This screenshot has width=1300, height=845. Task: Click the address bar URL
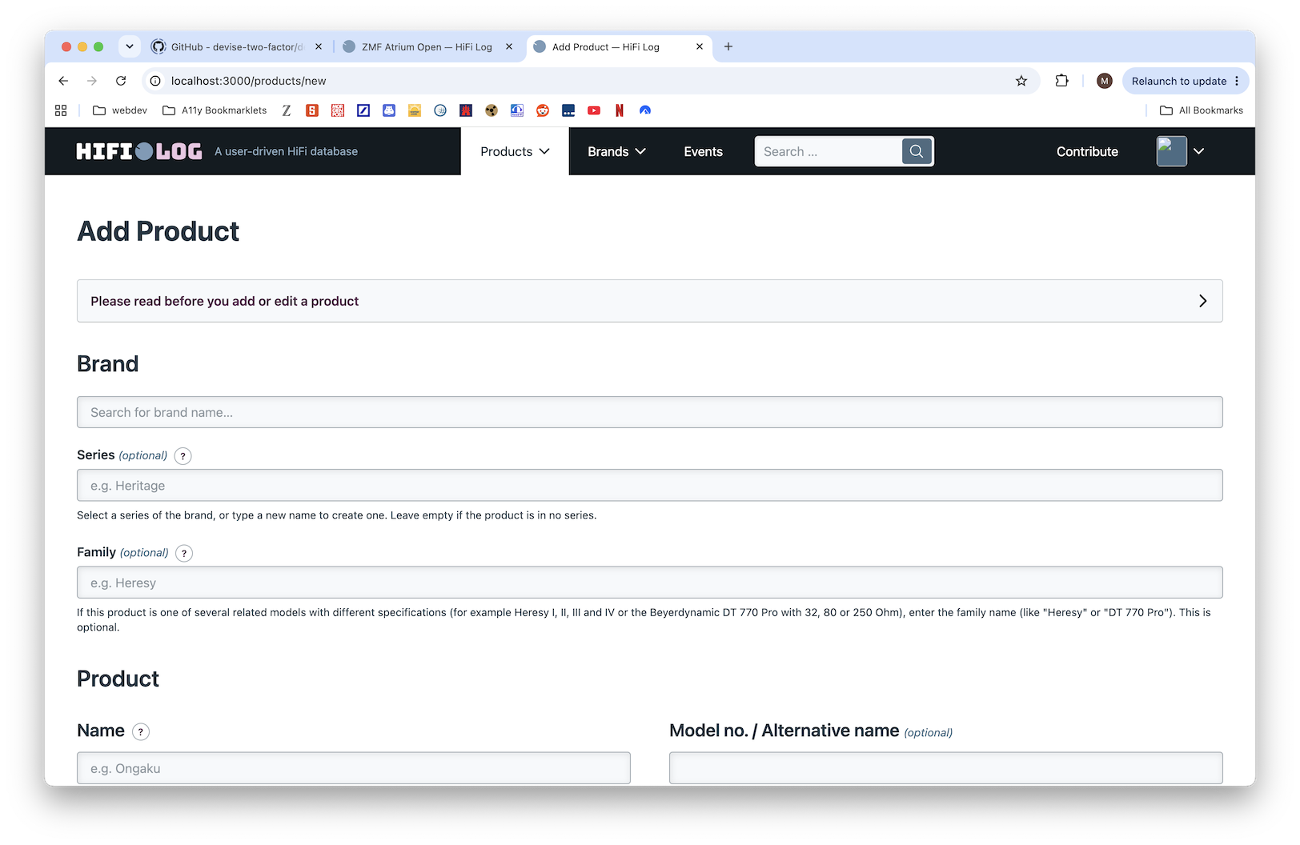coord(249,81)
